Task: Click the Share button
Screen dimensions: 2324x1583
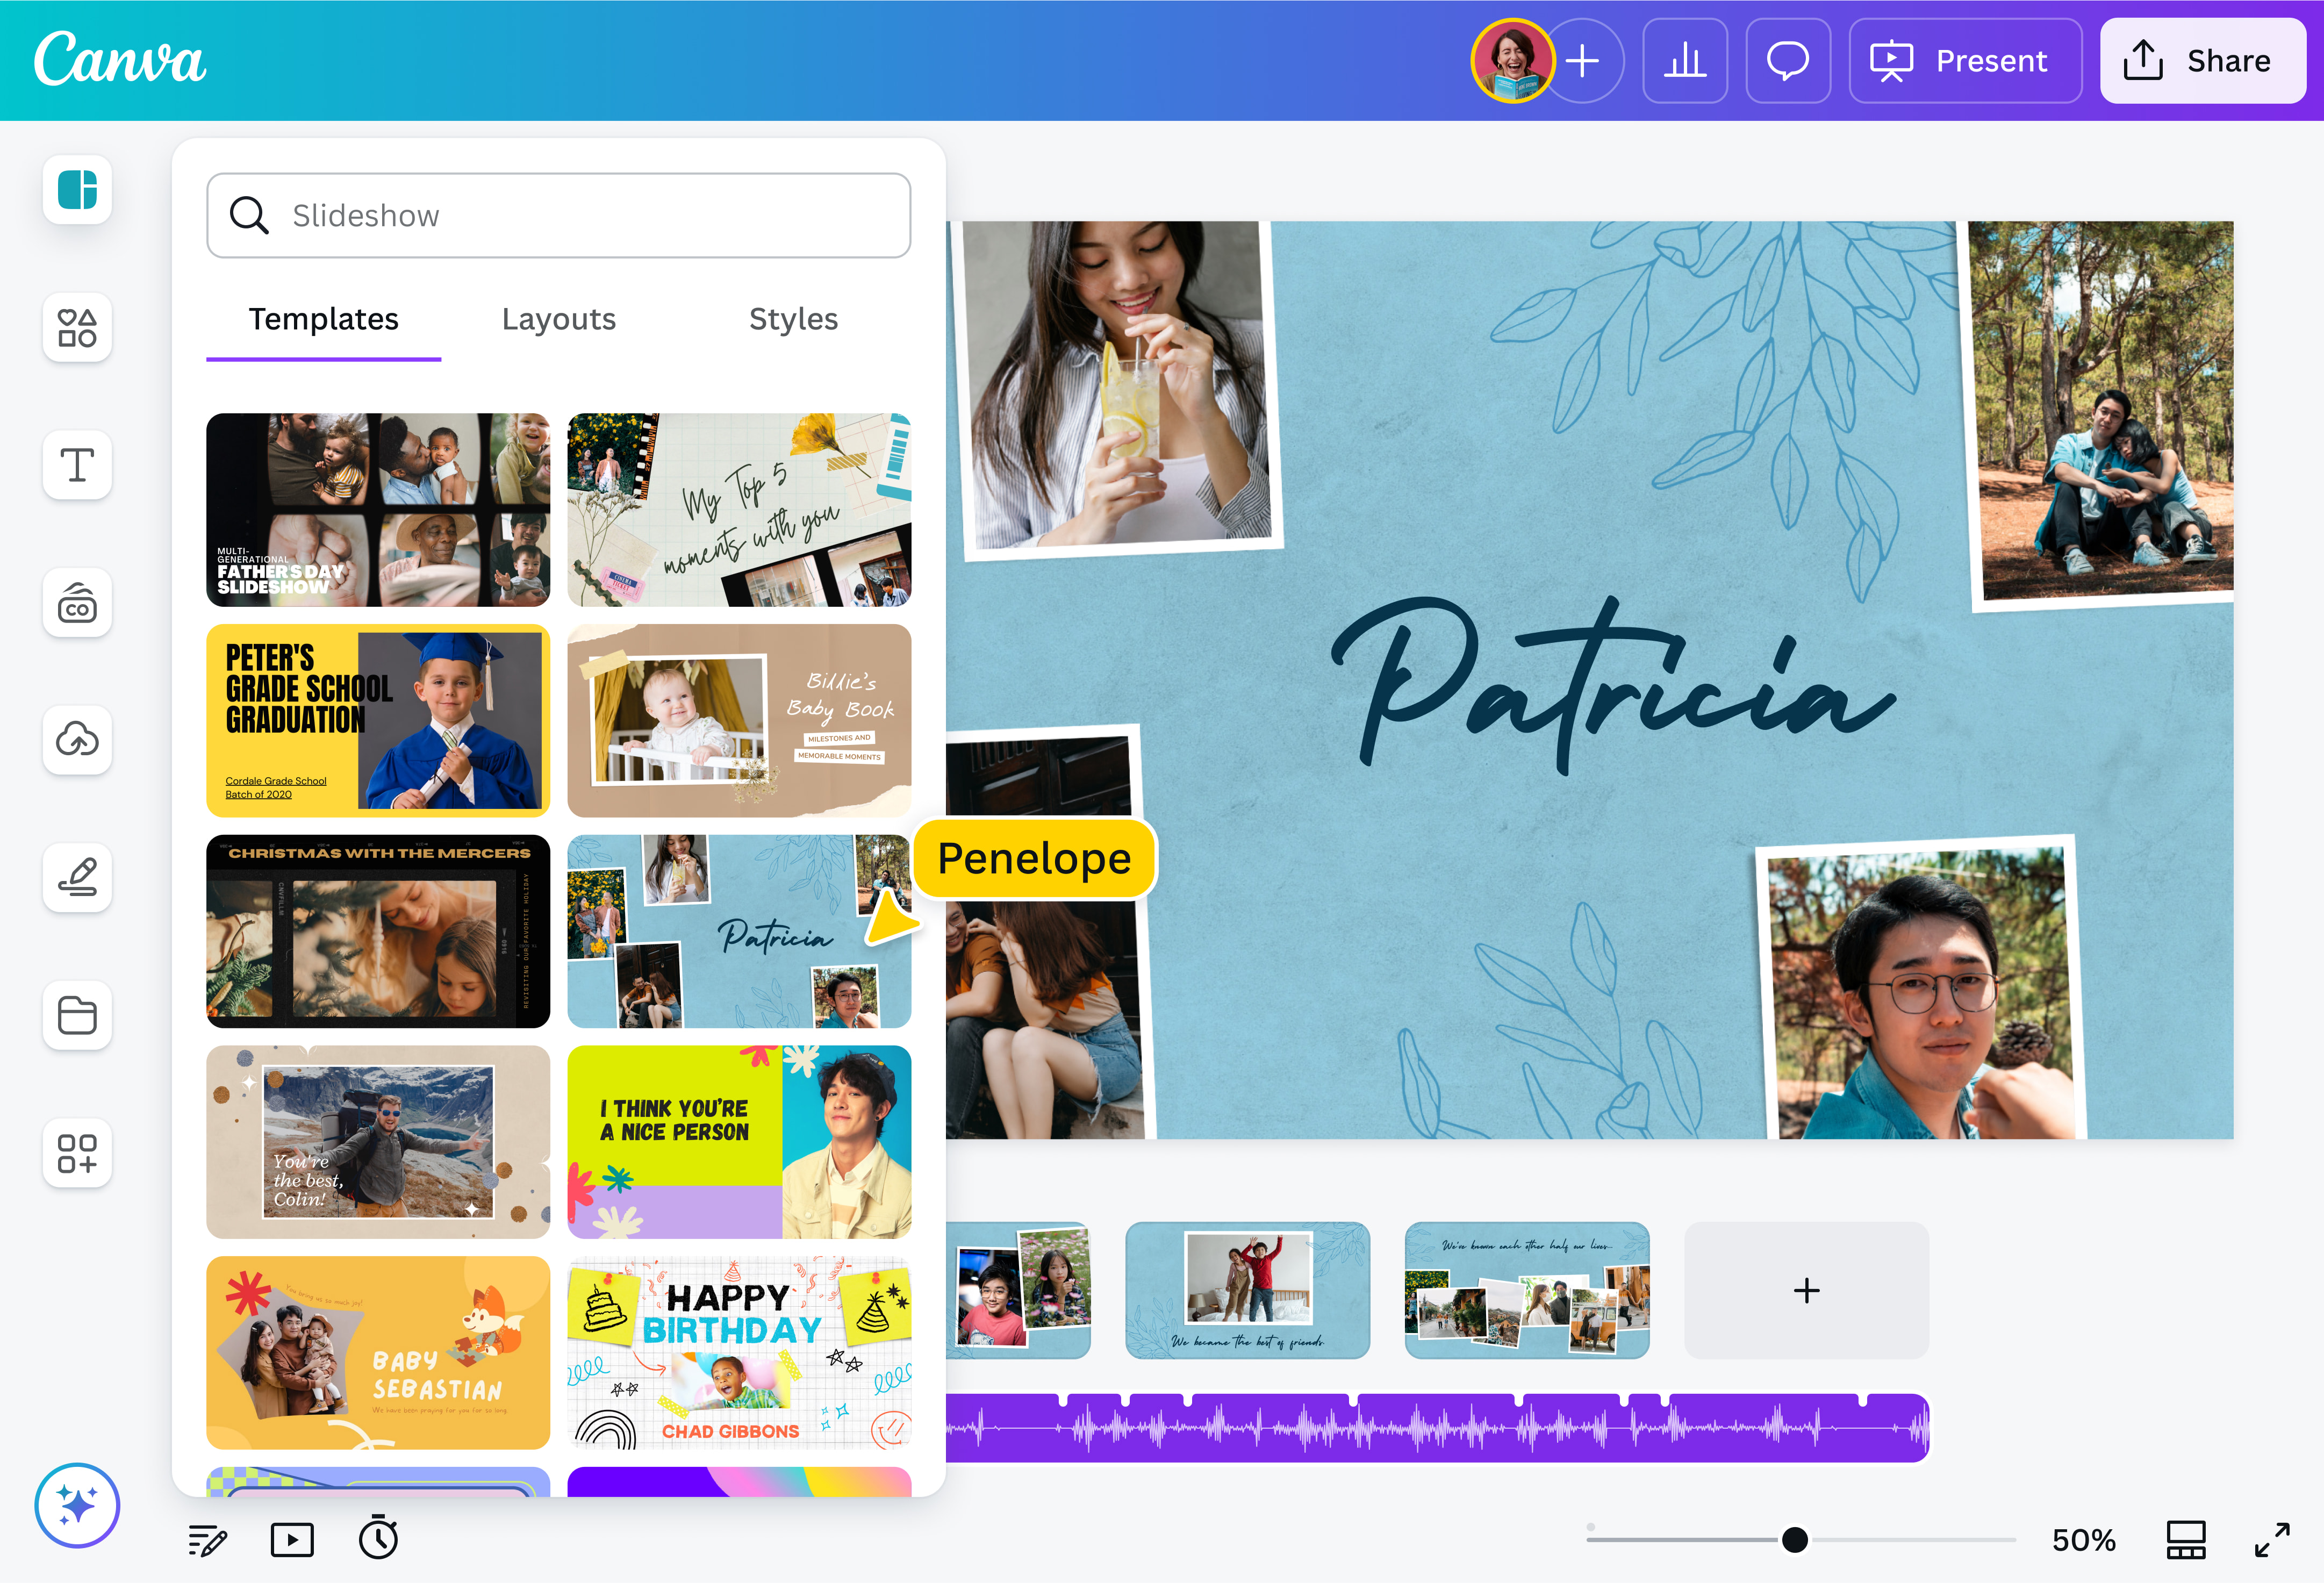Action: [2202, 60]
